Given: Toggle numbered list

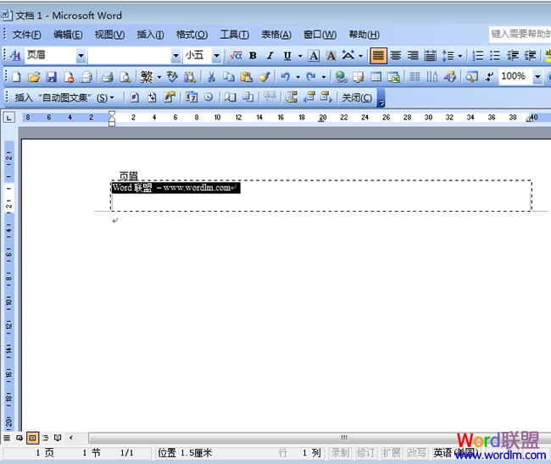Looking at the screenshot, I should (x=478, y=55).
